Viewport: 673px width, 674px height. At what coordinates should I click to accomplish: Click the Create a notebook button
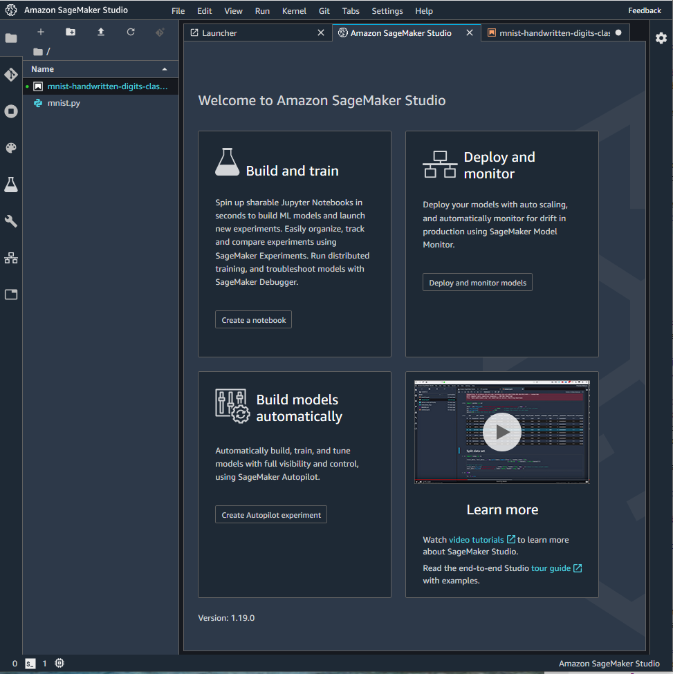click(253, 320)
